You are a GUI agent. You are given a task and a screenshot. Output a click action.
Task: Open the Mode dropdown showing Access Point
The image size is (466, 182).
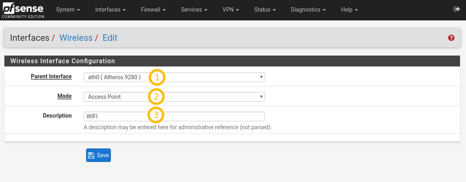click(174, 97)
